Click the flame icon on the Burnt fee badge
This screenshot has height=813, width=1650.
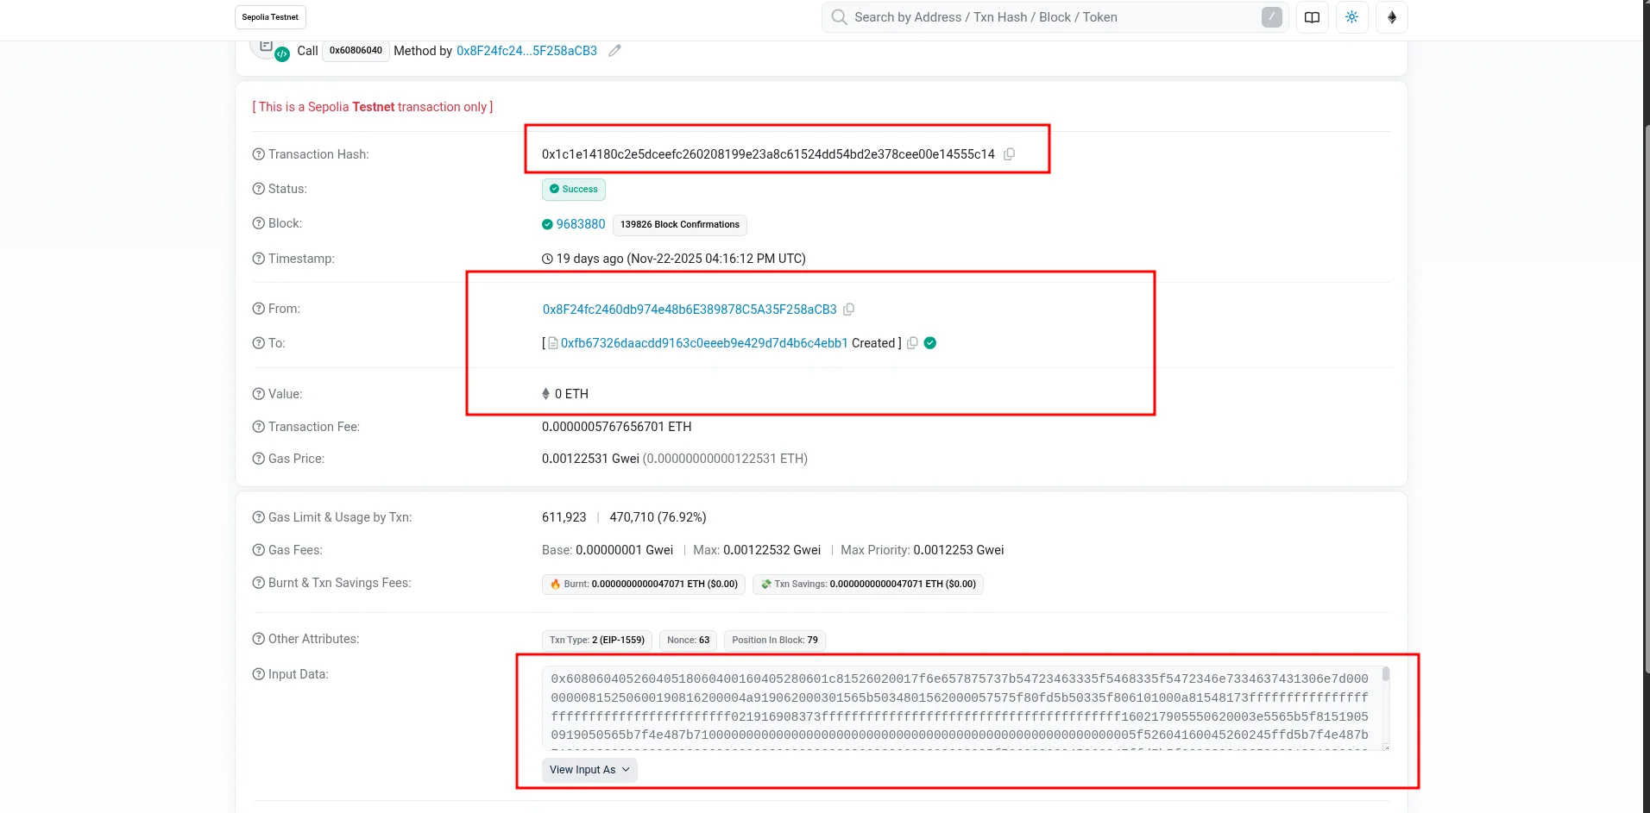555,584
